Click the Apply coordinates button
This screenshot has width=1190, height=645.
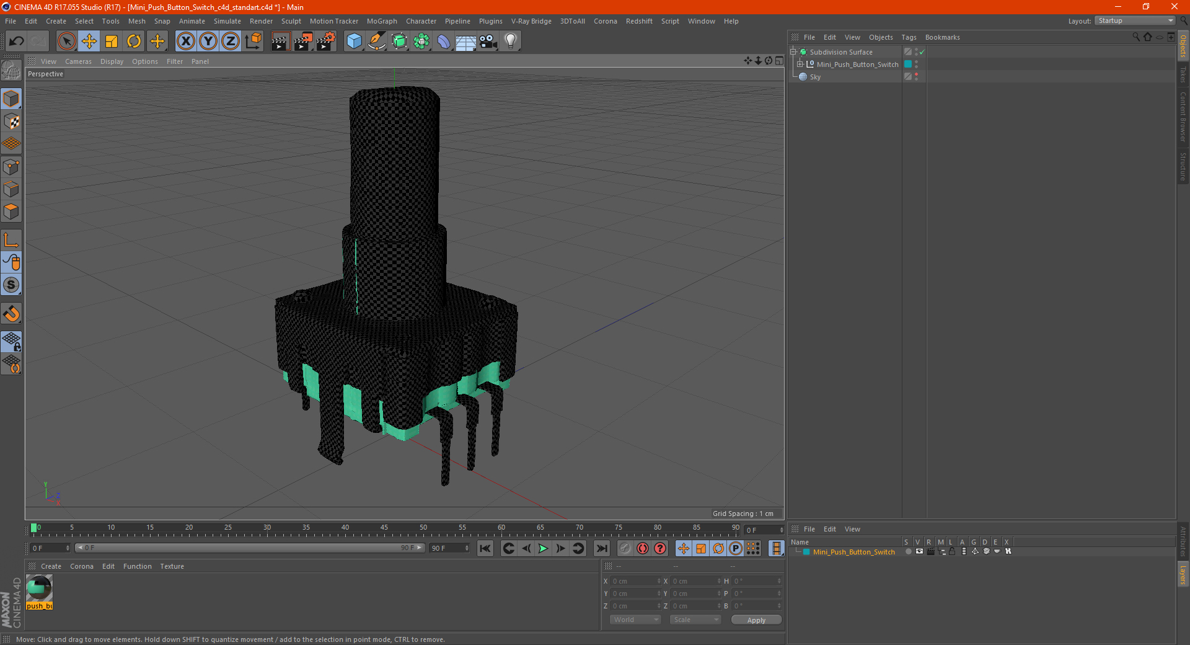[756, 620]
